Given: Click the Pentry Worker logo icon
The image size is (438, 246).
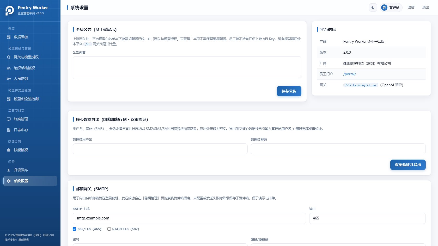Looking at the screenshot, I should [10, 10].
